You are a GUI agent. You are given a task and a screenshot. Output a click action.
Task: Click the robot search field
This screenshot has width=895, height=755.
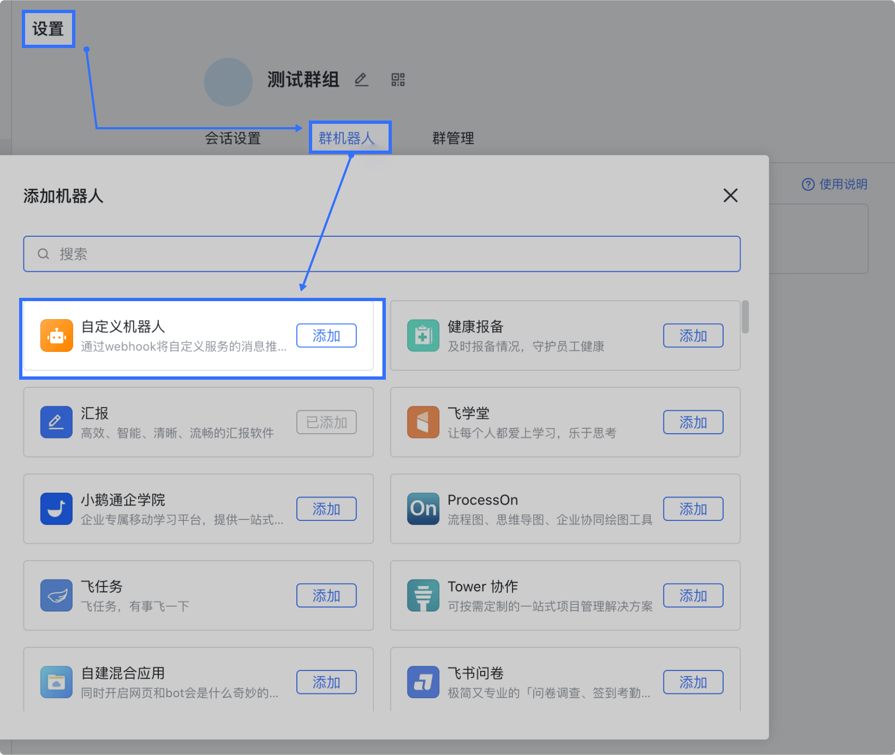pos(381,254)
